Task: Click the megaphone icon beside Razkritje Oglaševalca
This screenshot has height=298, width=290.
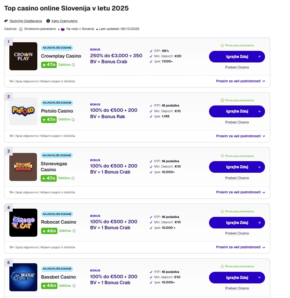Action: [6, 21]
